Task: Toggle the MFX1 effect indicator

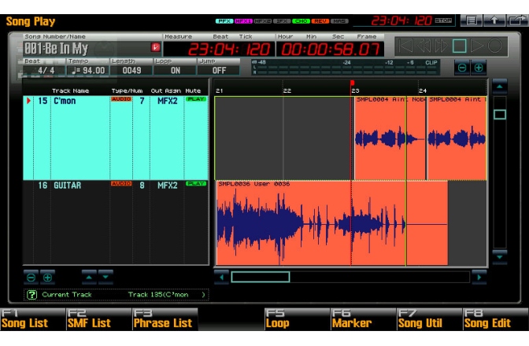Action: click(x=243, y=21)
